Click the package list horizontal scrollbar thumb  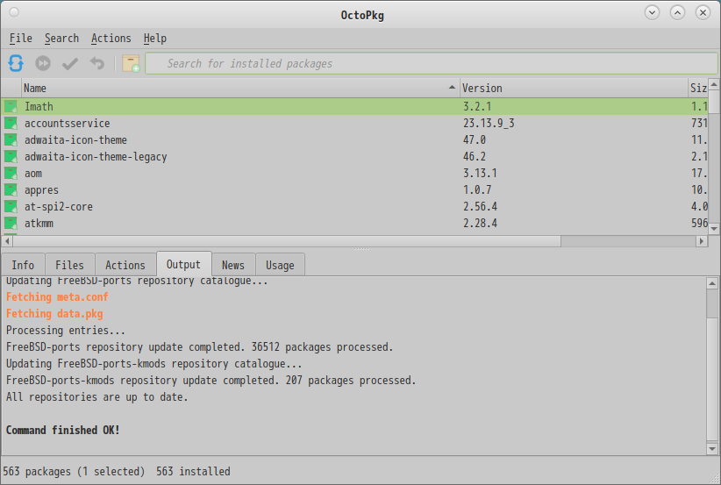tap(287, 241)
